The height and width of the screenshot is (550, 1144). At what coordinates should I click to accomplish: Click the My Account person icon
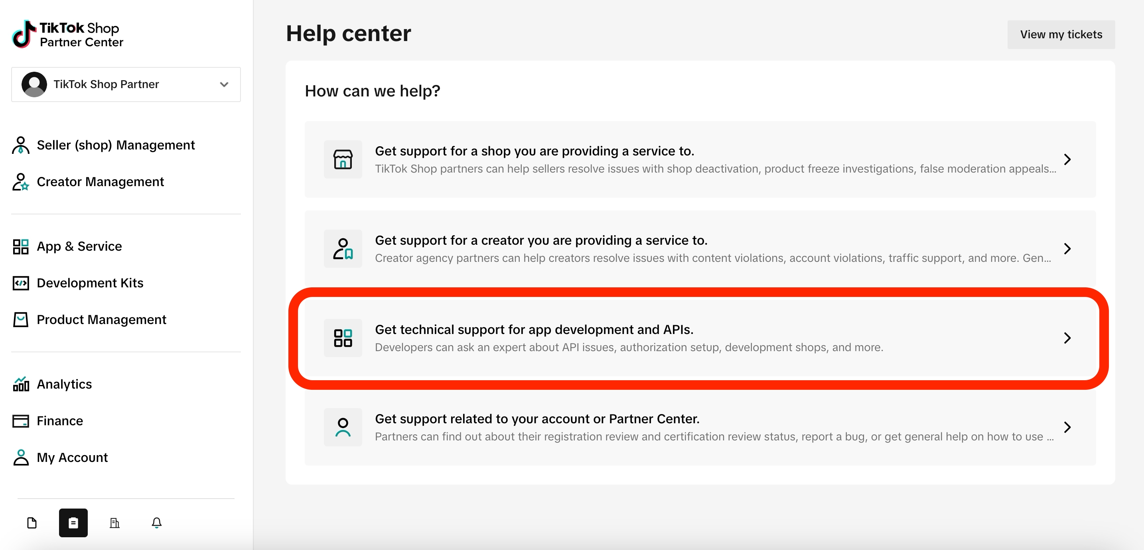pyautogui.click(x=20, y=458)
